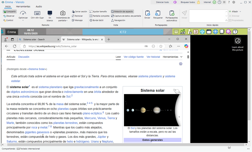Screen dimensions: 252x152
Task: Open the Júpiter article link
Action: pyautogui.click(x=102, y=137)
